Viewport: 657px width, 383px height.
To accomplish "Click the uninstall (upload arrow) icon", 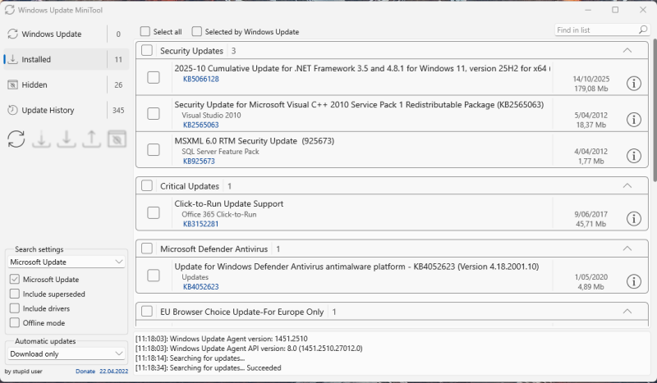I will [92, 139].
